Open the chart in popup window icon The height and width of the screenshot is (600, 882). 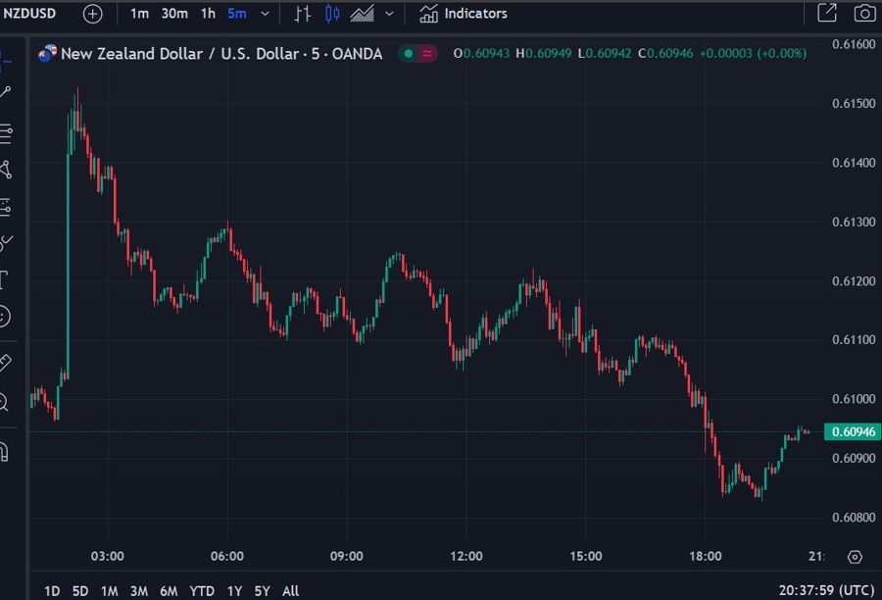coord(827,14)
